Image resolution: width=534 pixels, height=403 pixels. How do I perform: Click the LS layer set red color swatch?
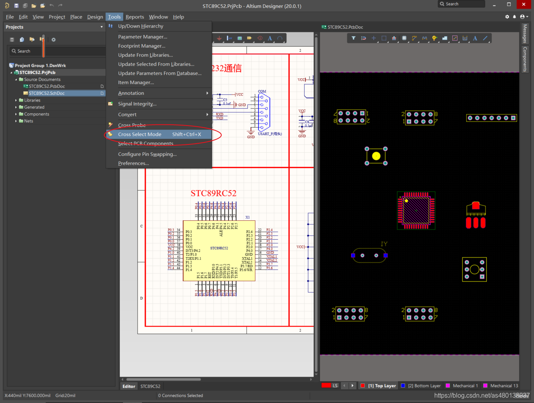pyautogui.click(x=326, y=386)
